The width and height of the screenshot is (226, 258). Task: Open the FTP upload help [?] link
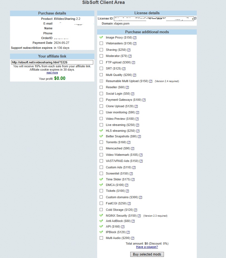pyautogui.click(x=134, y=63)
